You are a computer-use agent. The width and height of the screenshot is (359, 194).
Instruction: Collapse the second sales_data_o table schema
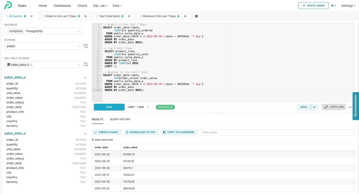(x=85, y=133)
